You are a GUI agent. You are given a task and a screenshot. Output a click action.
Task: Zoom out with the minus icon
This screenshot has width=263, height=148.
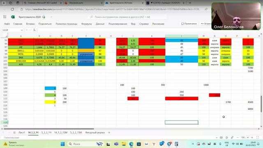238,137
